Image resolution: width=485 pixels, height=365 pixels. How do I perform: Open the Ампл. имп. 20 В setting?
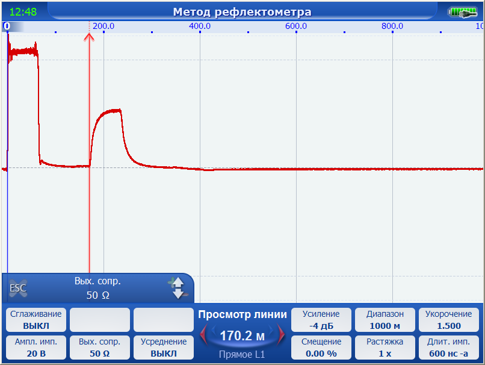pos(36,348)
